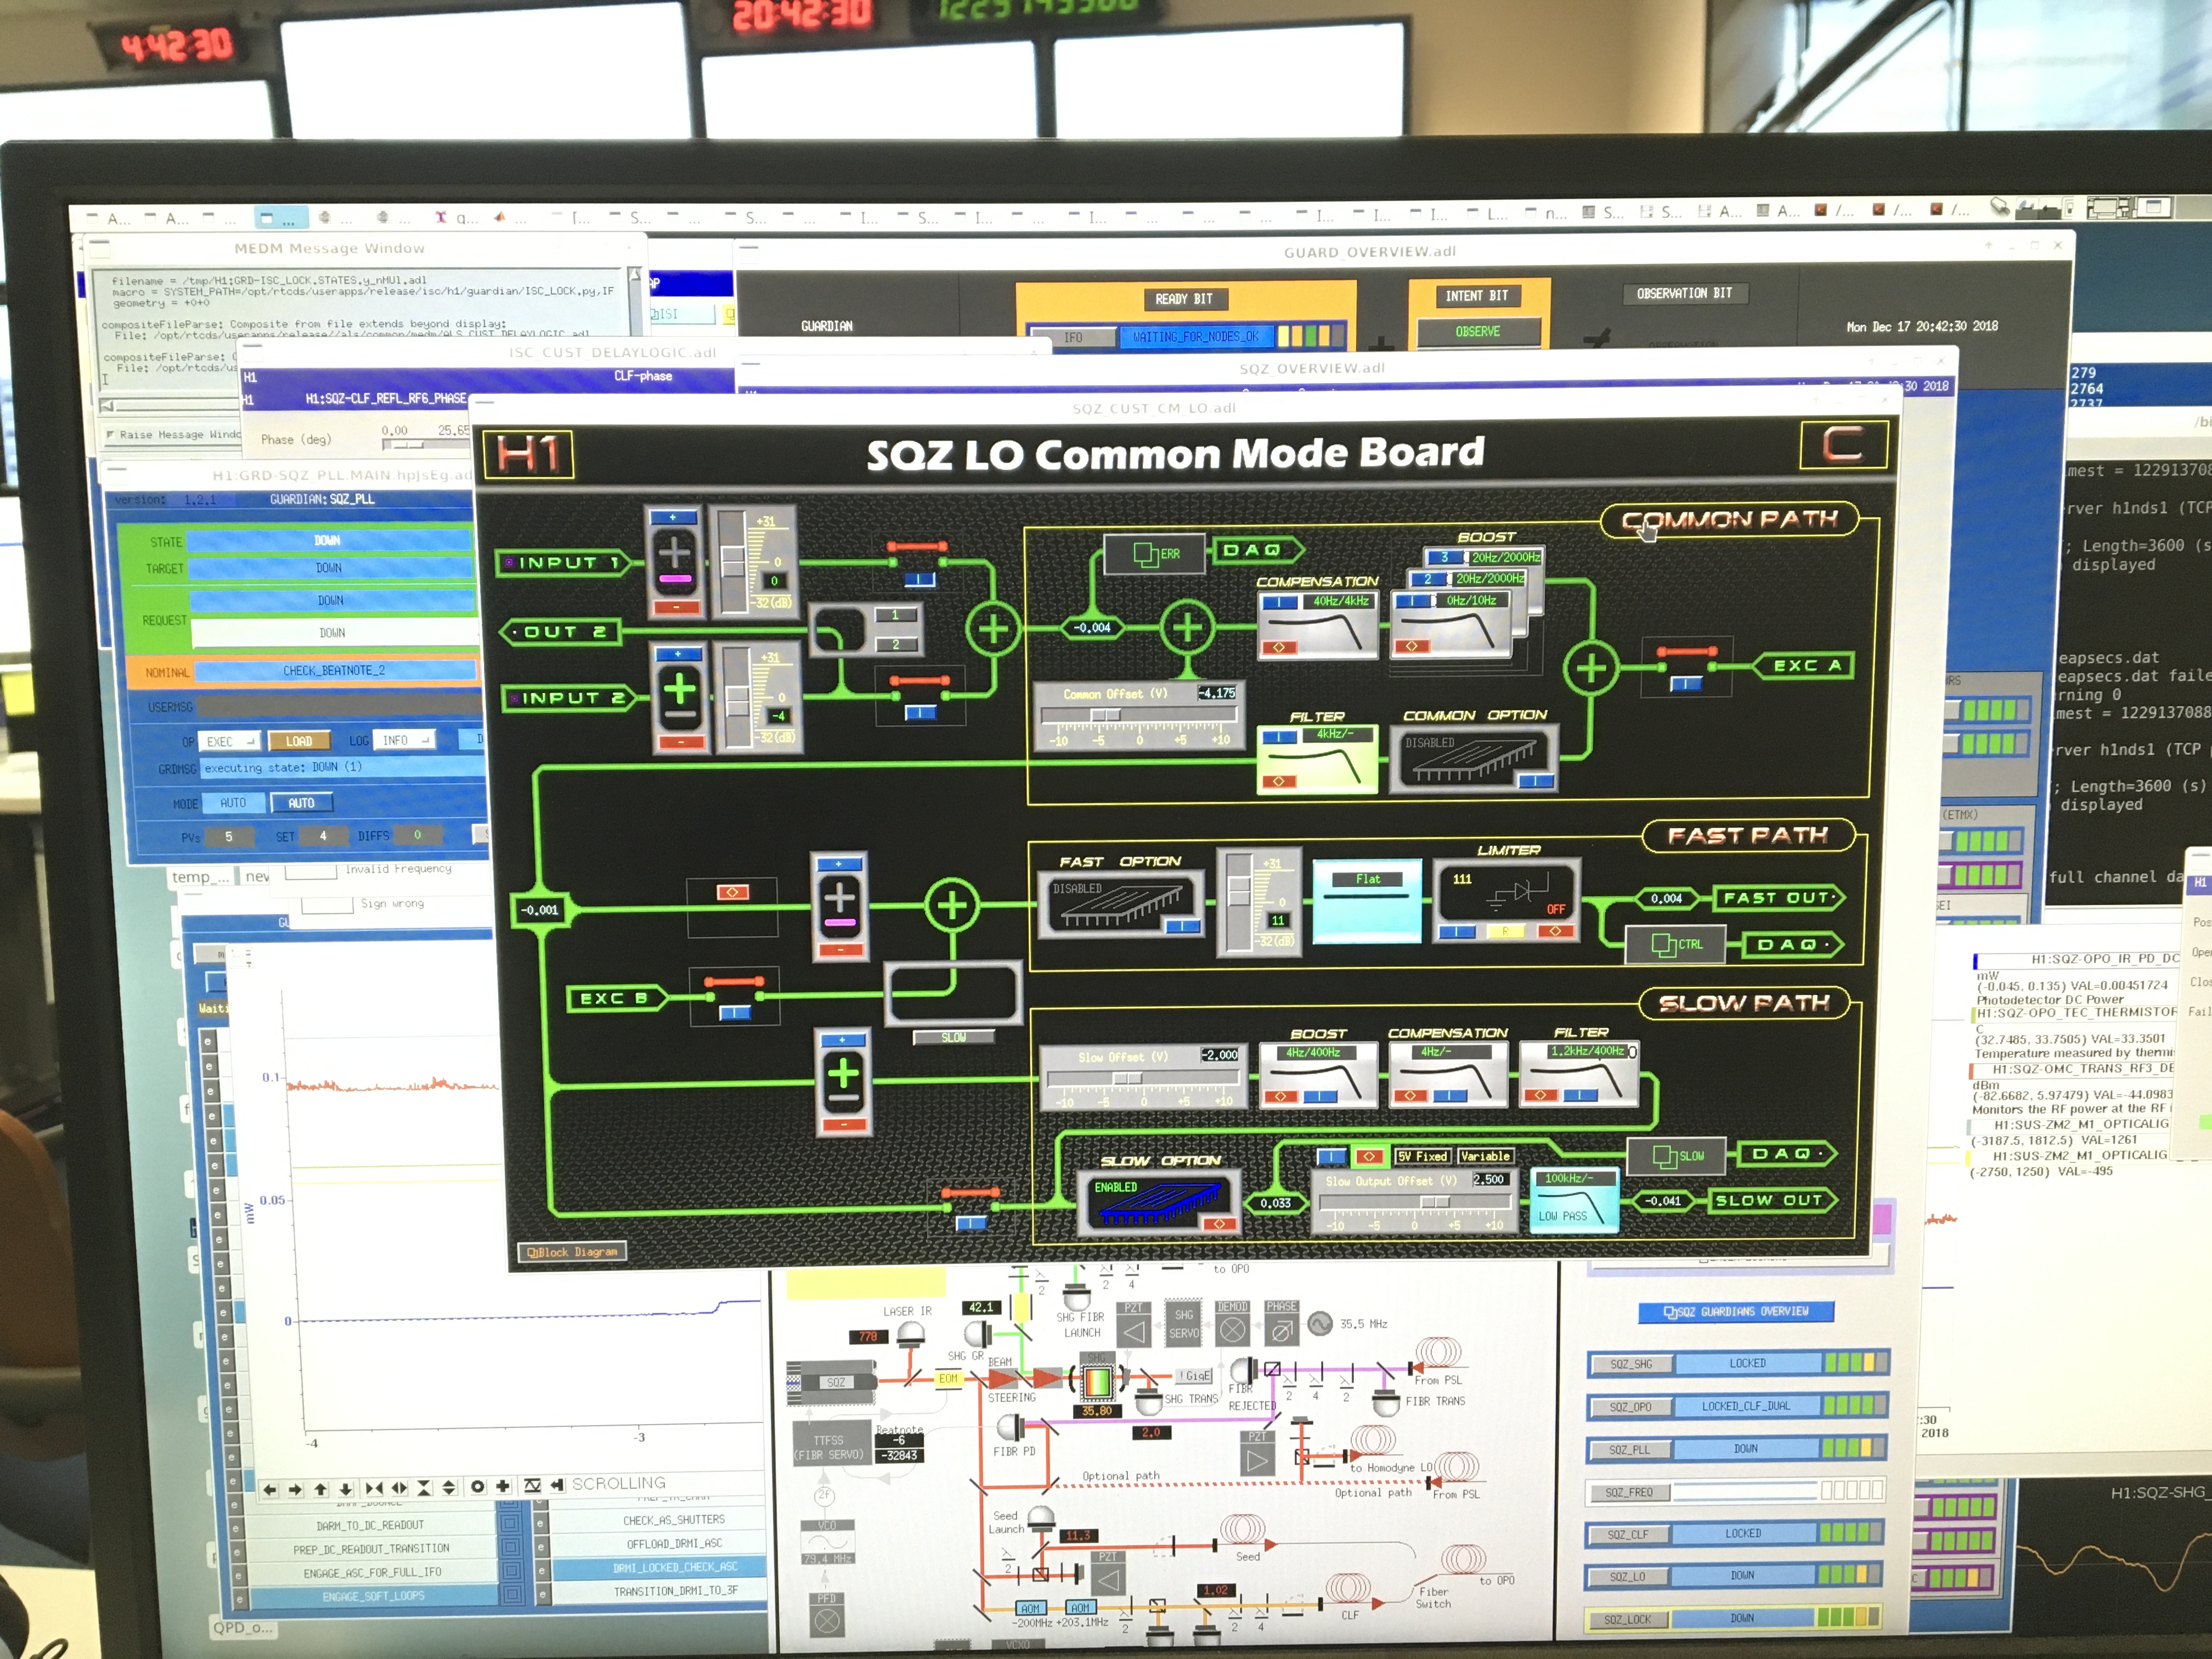This screenshot has height=1659, width=2212.
Task: Click the DEMOD block in the SQZ overview
Action: click(1232, 1324)
